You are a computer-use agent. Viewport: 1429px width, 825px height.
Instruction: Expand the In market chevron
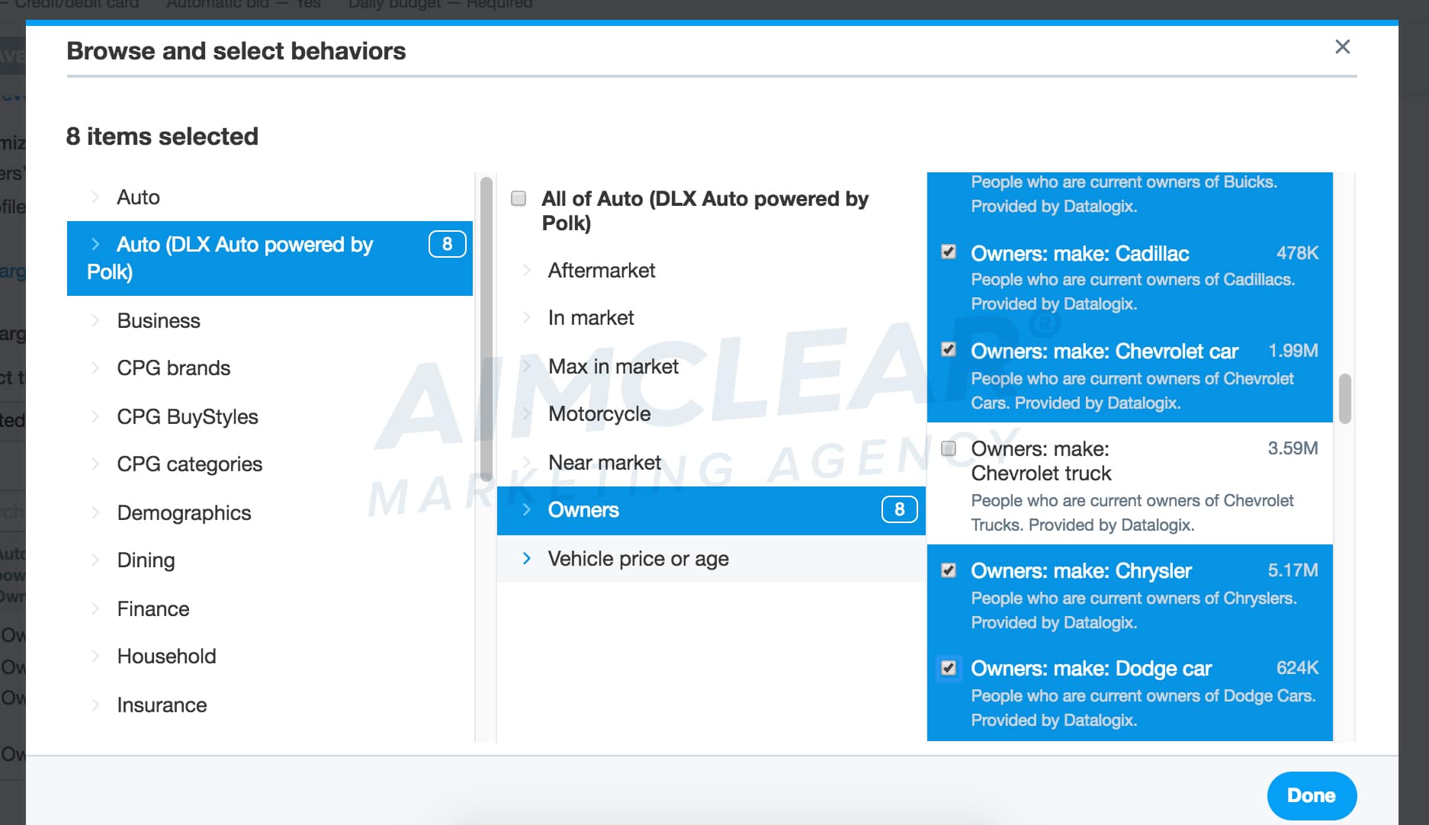point(526,318)
